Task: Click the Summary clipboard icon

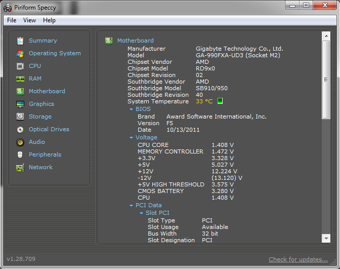Action: (20, 41)
